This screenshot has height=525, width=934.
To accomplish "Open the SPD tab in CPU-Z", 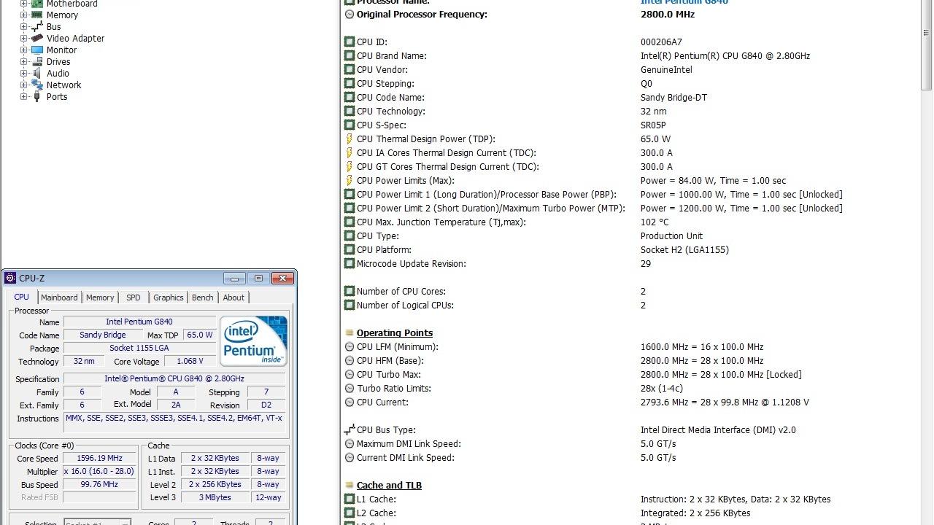I will [133, 297].
